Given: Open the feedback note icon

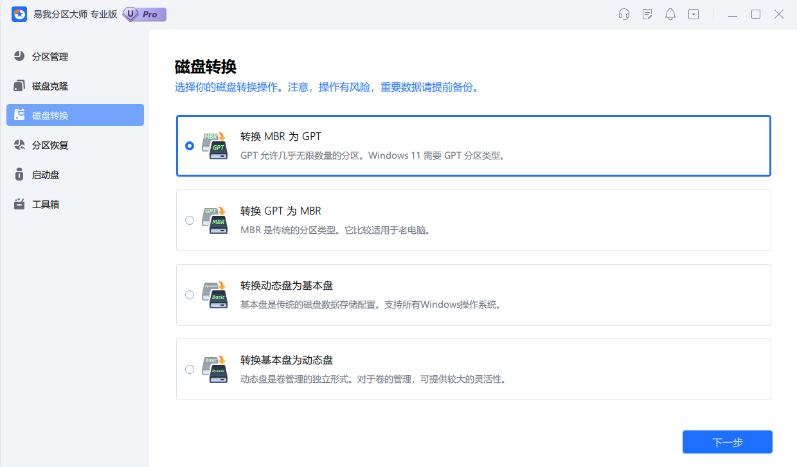Looking at the screenshot, I should pos(647,13).
